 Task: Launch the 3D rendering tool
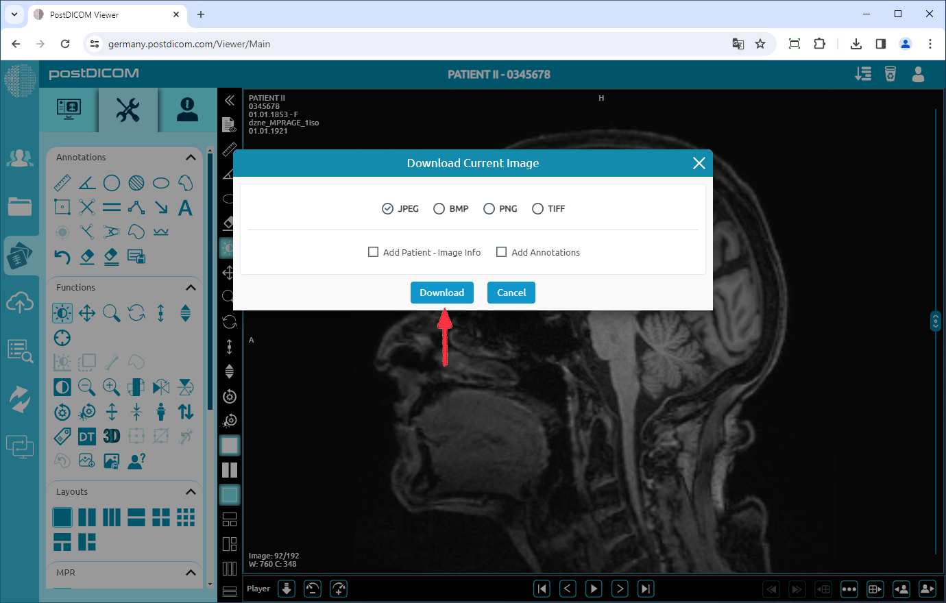(x=111, y=436)
